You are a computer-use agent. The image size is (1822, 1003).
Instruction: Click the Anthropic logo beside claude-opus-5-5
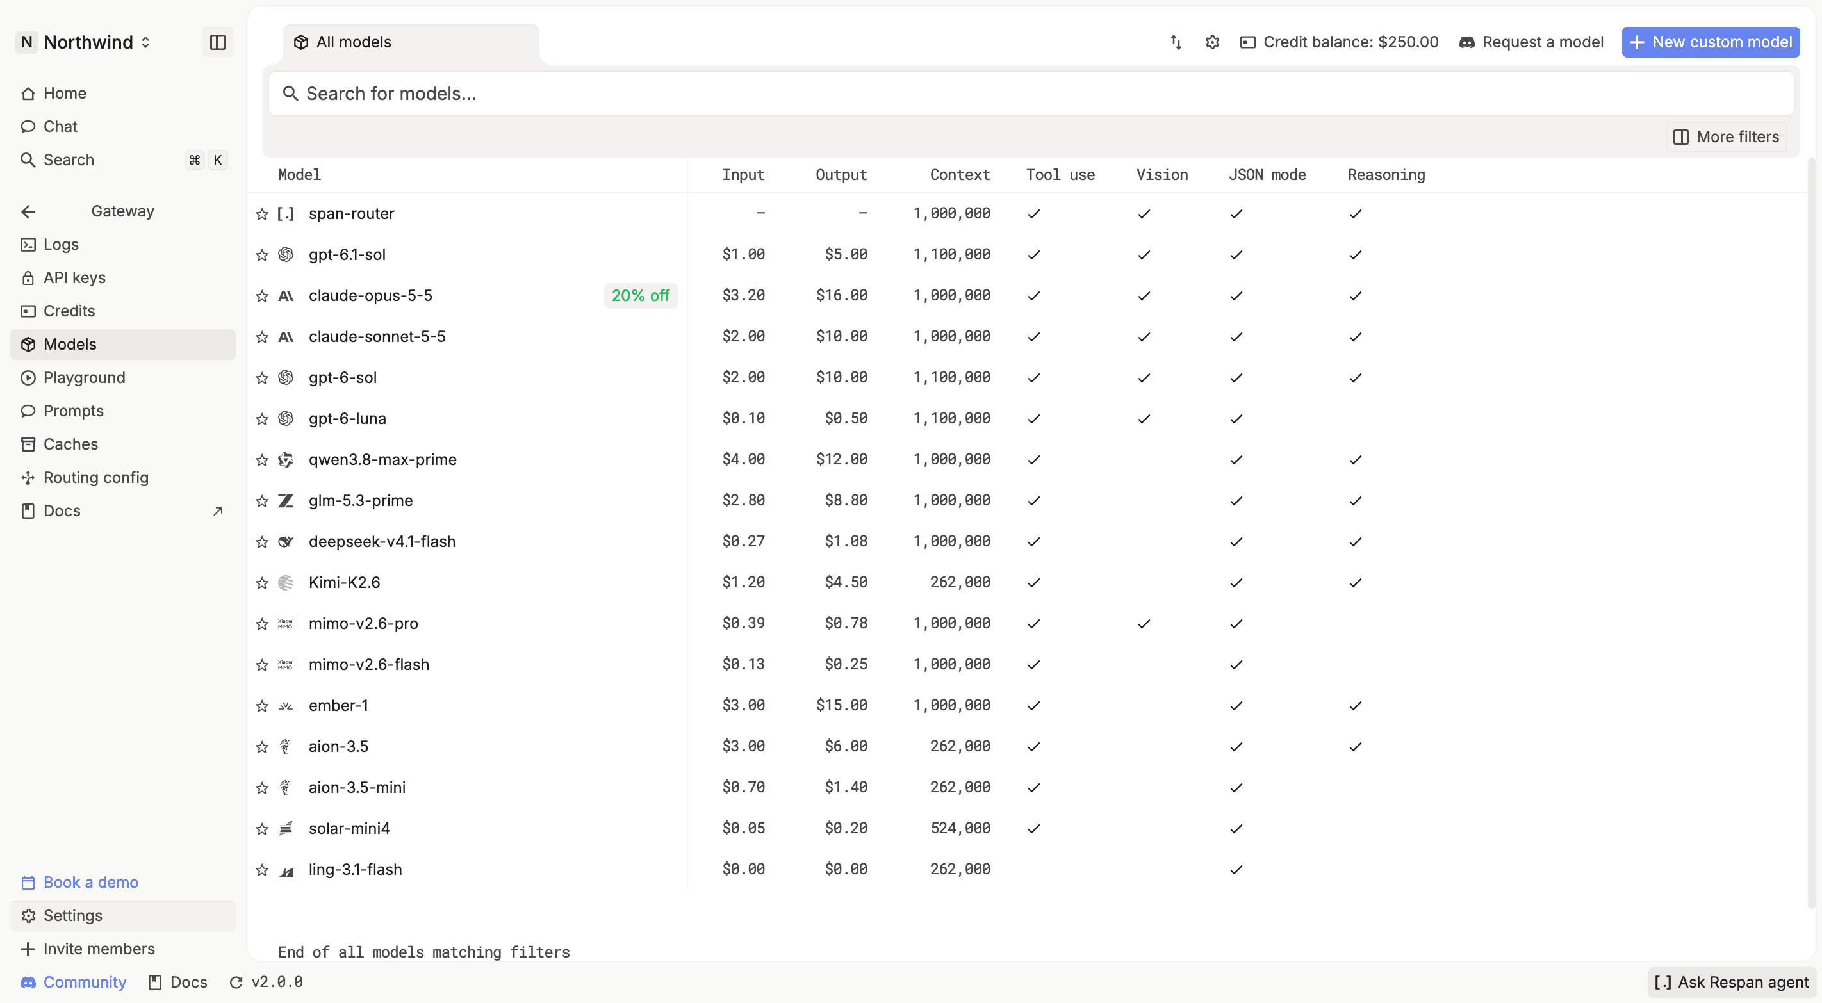point(286,296)
